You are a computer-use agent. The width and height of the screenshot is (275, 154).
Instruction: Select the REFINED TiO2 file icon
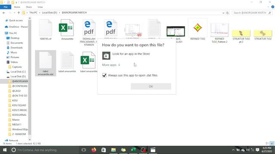click(x=198, y=30)
